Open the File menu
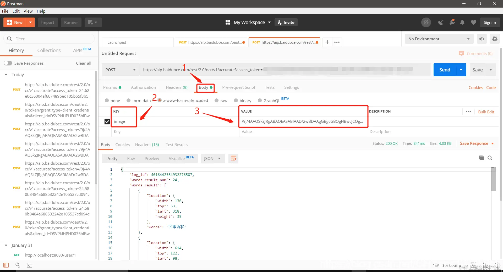 [5, 11]
